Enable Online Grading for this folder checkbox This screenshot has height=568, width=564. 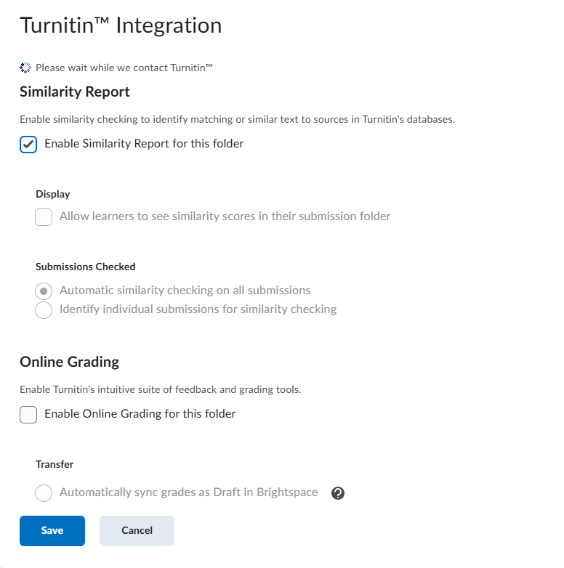click(x=28, y=415)
